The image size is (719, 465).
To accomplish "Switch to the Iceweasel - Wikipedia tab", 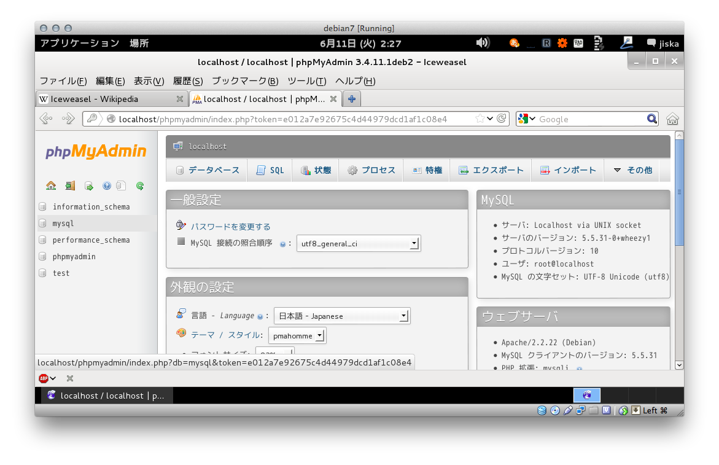I will click(112, 99).
